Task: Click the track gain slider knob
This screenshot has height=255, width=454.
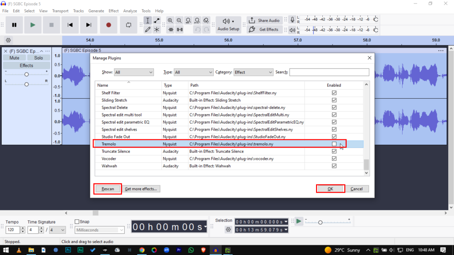Action: (x=27, y=74)
